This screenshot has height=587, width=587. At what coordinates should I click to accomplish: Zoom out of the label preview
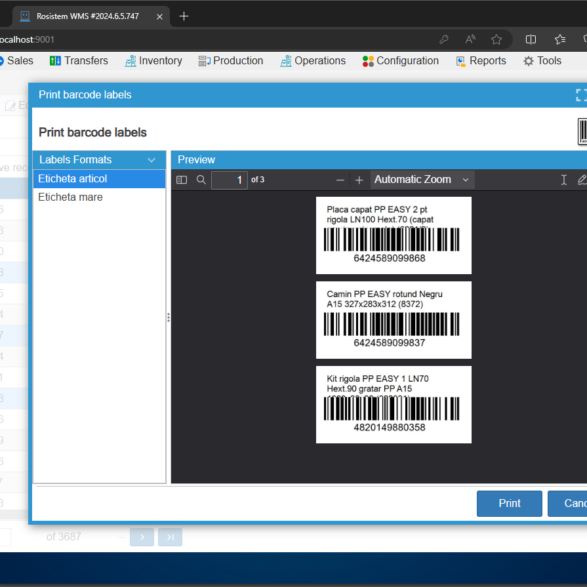340,180
